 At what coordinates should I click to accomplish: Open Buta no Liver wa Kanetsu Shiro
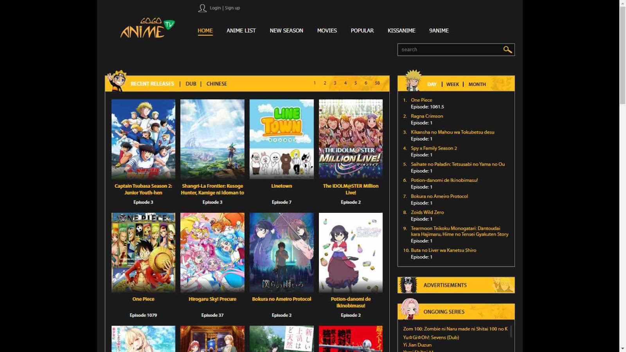[444, 250]
